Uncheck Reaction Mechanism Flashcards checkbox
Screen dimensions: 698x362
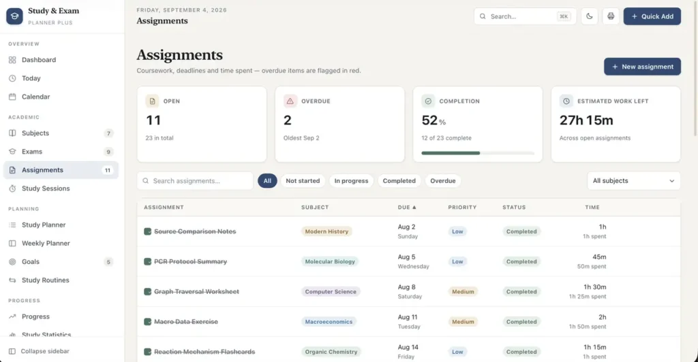(x=147, y=352)
